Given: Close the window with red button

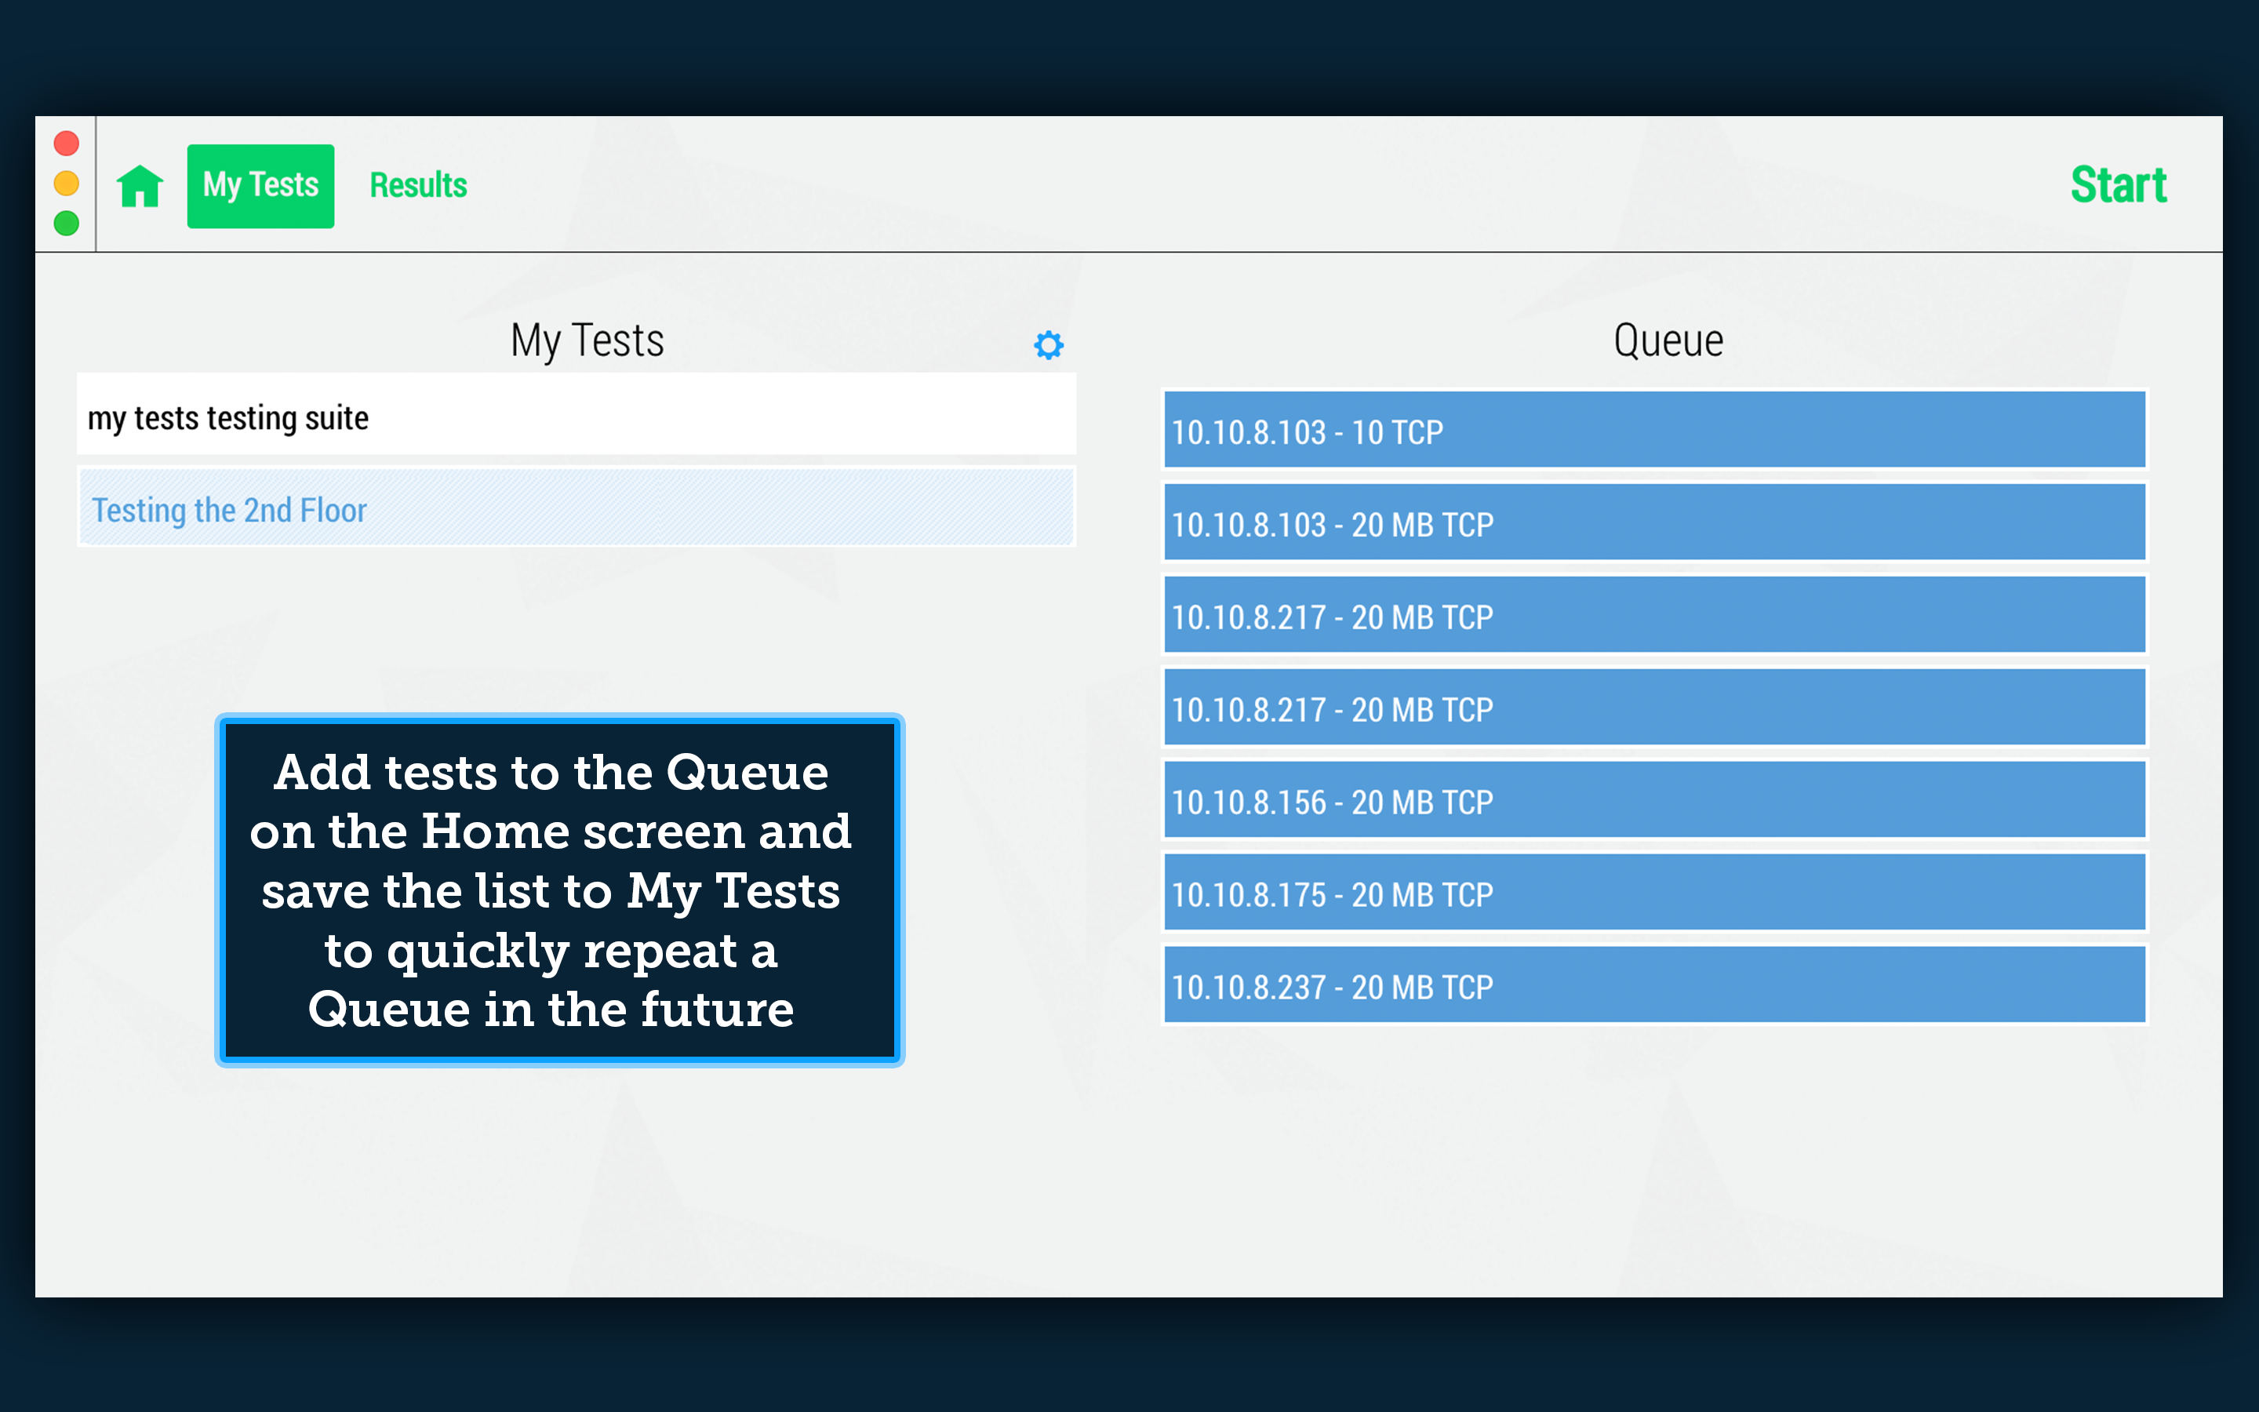Looking at the screenshot, I should pos(66,144).
